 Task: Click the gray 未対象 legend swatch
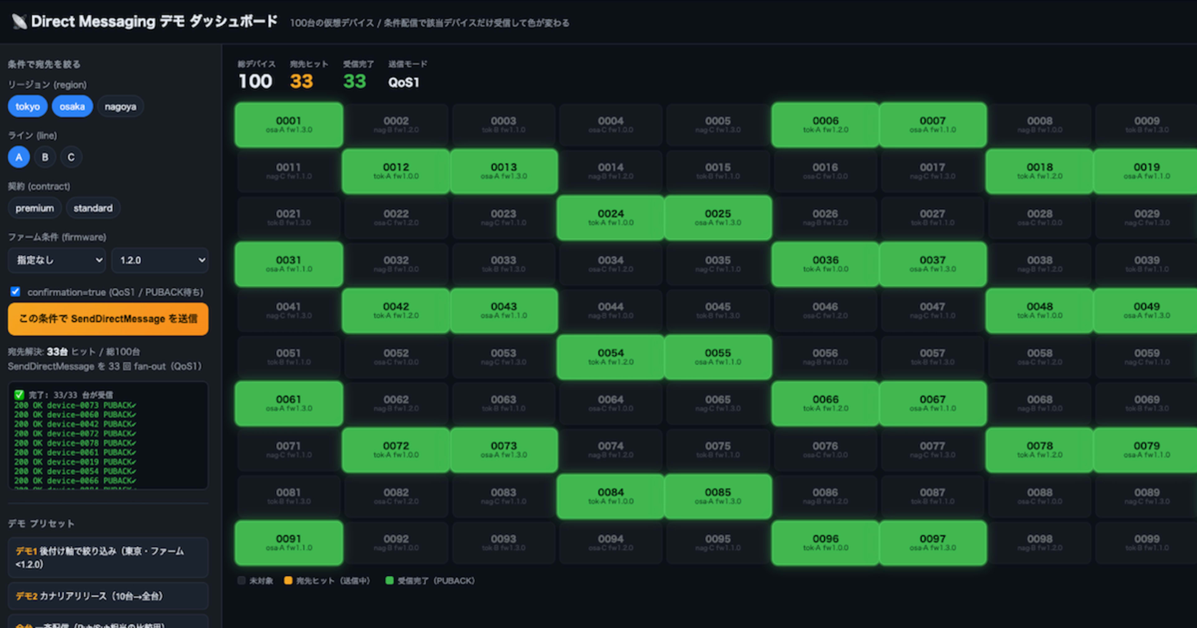241,580
